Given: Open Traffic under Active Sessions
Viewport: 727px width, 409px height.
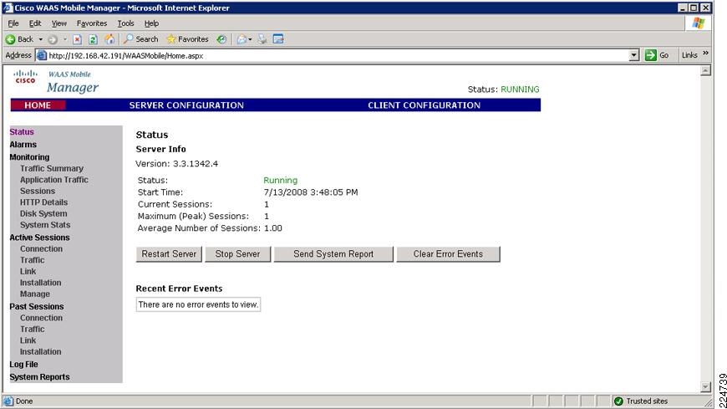Looking at the screenshot, I should [32, 260].
